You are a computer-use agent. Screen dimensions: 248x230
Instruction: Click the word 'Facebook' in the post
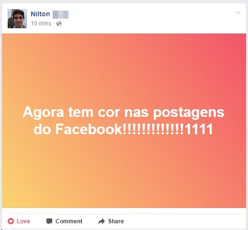click(89, 129)
